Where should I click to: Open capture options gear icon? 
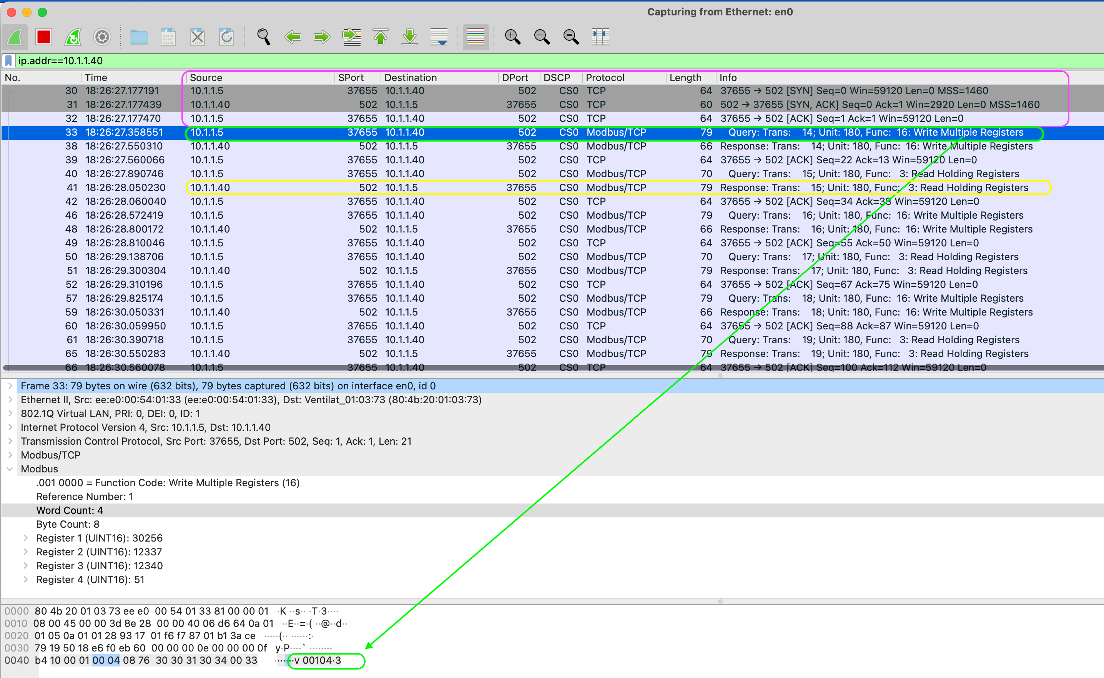click(102, 37)
